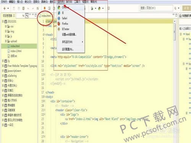This screenshot has width=191, height=143.
Task: Expand the javascriptLearn project node
Action: (x=3, y=71)
